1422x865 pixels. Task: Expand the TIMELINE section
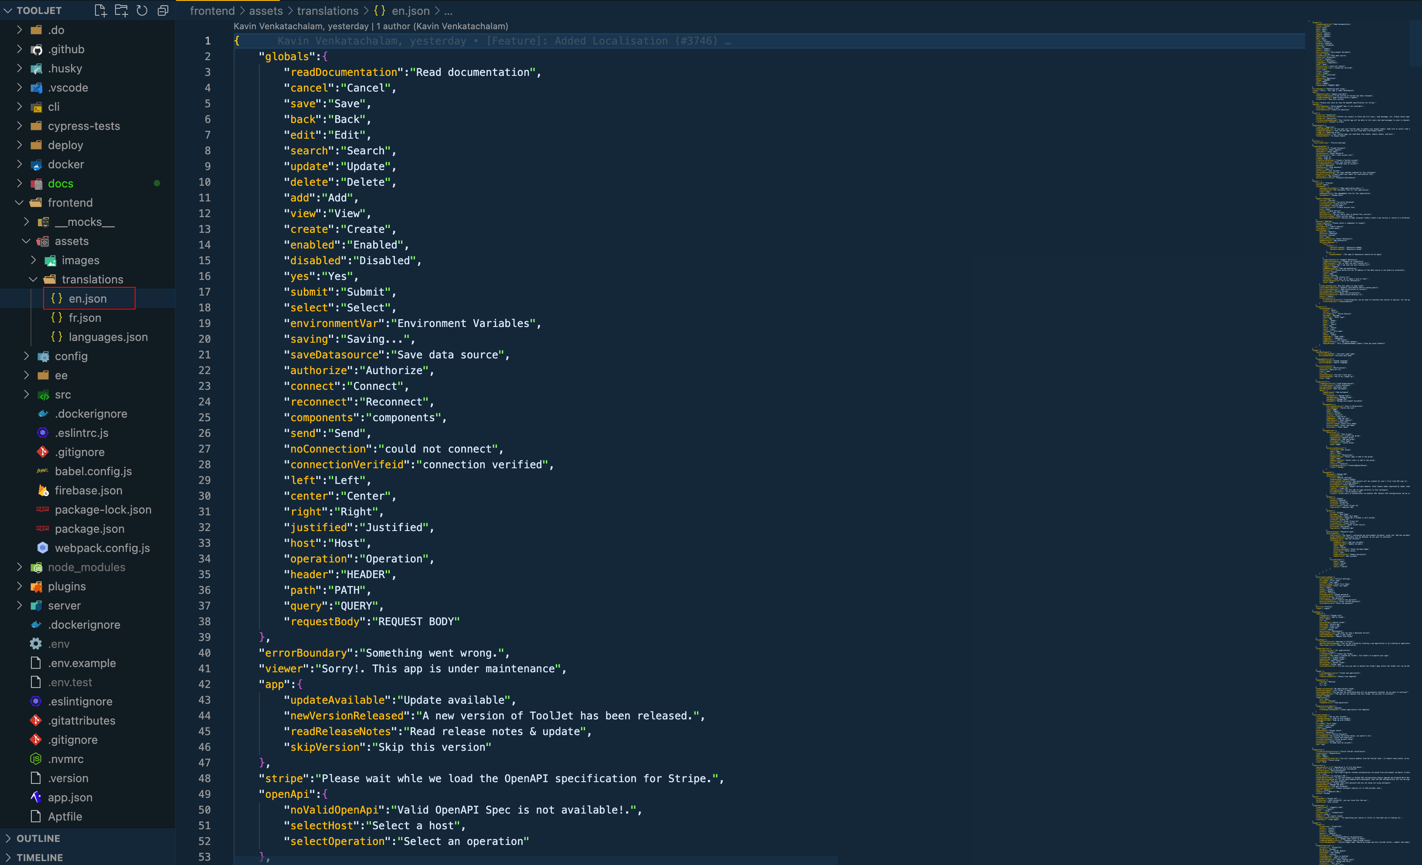click(8, 858)
